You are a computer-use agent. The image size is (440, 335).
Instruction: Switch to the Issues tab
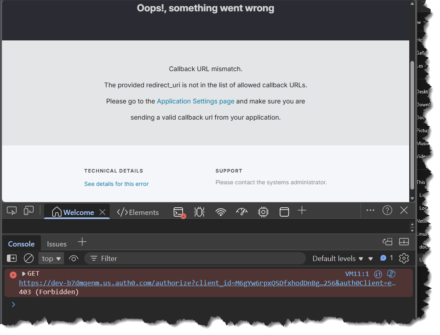[x=56, y=244]
